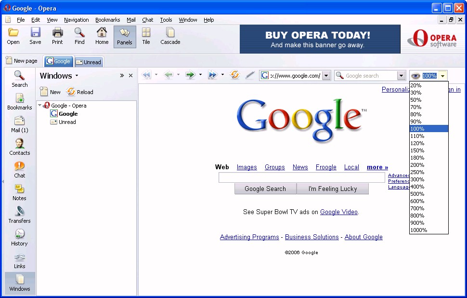Open the Froogle link
The image size is (467, 298).
point(326,167)
